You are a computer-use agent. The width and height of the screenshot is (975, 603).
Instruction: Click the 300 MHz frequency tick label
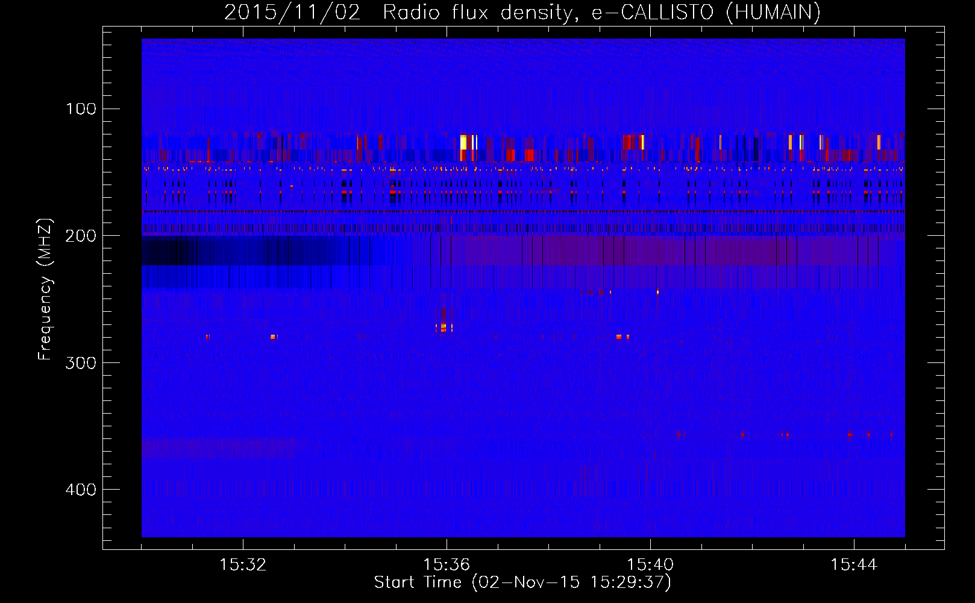pos(81,362)
